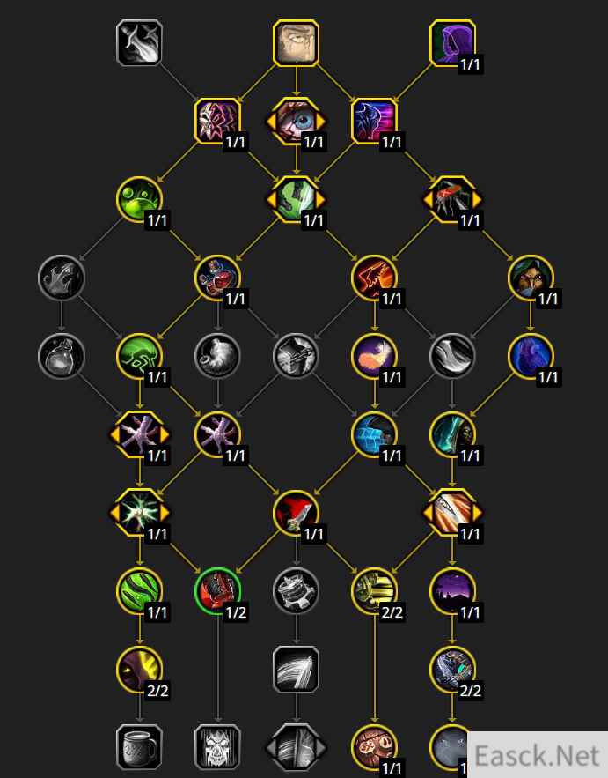608x778 pixels.
Task: Click the scarred face talent icon
Action: click(x=296, y=43)
